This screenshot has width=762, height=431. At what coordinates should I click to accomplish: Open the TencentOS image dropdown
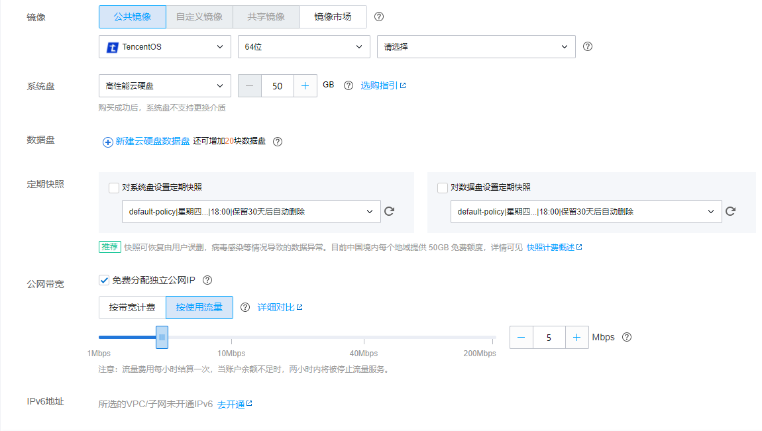pos(164,46)
